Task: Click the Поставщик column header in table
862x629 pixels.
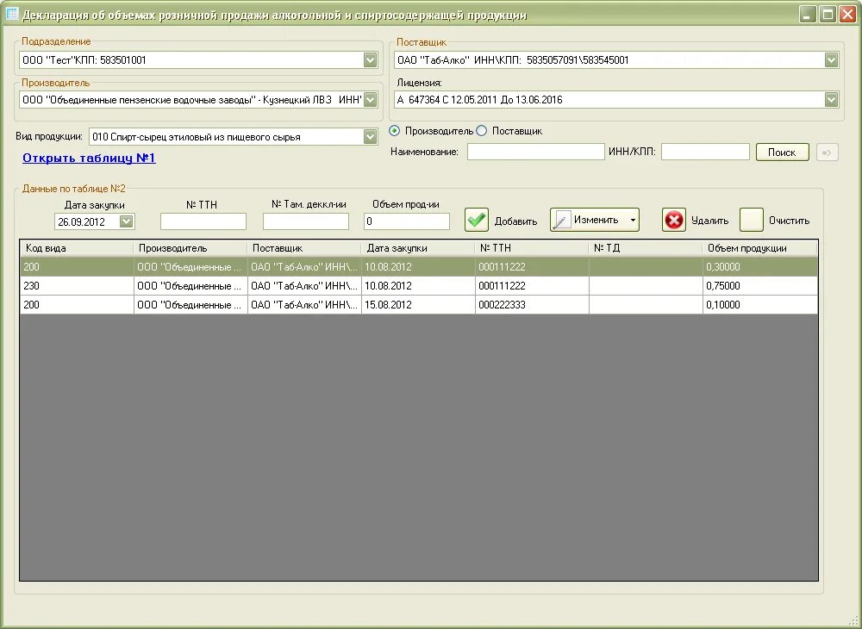Action: (304, 248)
